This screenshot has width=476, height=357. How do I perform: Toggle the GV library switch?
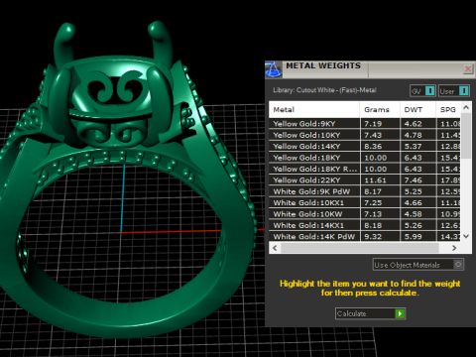pyautogui.click(x=422, y=90)
